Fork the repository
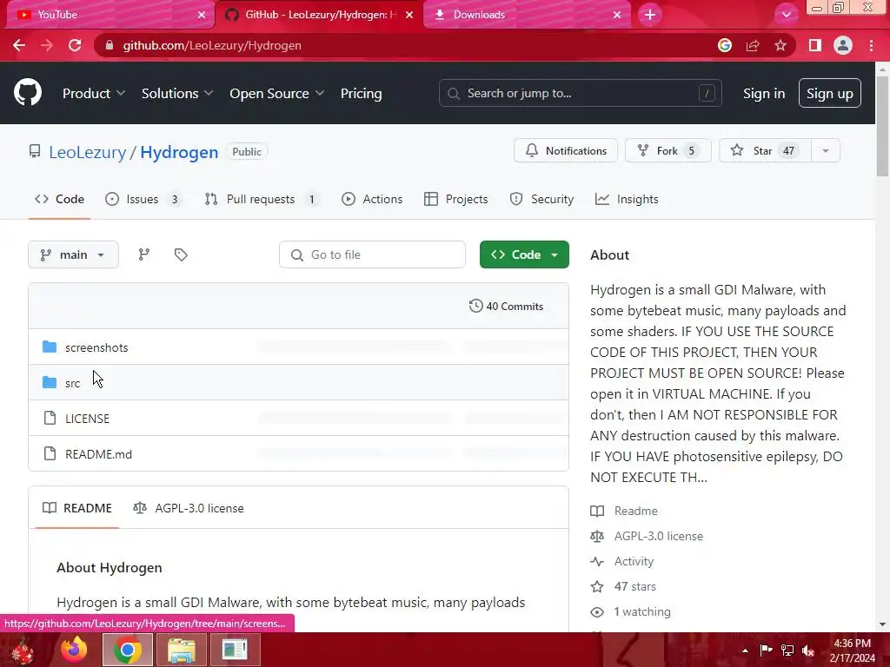 [667, 151]
